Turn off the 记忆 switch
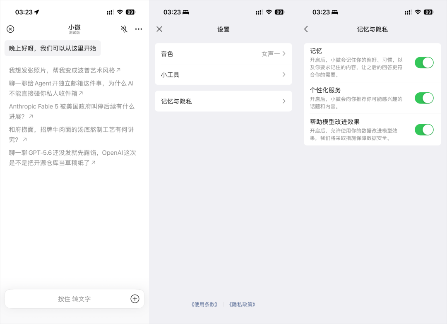The width and height of the screenshot is (447, 324). [x=424, y=63]
